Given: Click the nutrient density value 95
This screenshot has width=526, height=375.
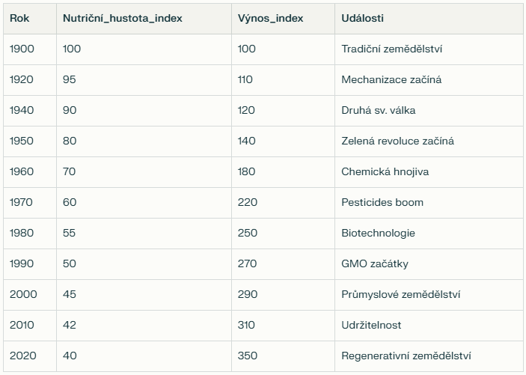Looking at the screenshot, I should pyautogui.click(x=144, y=80).
